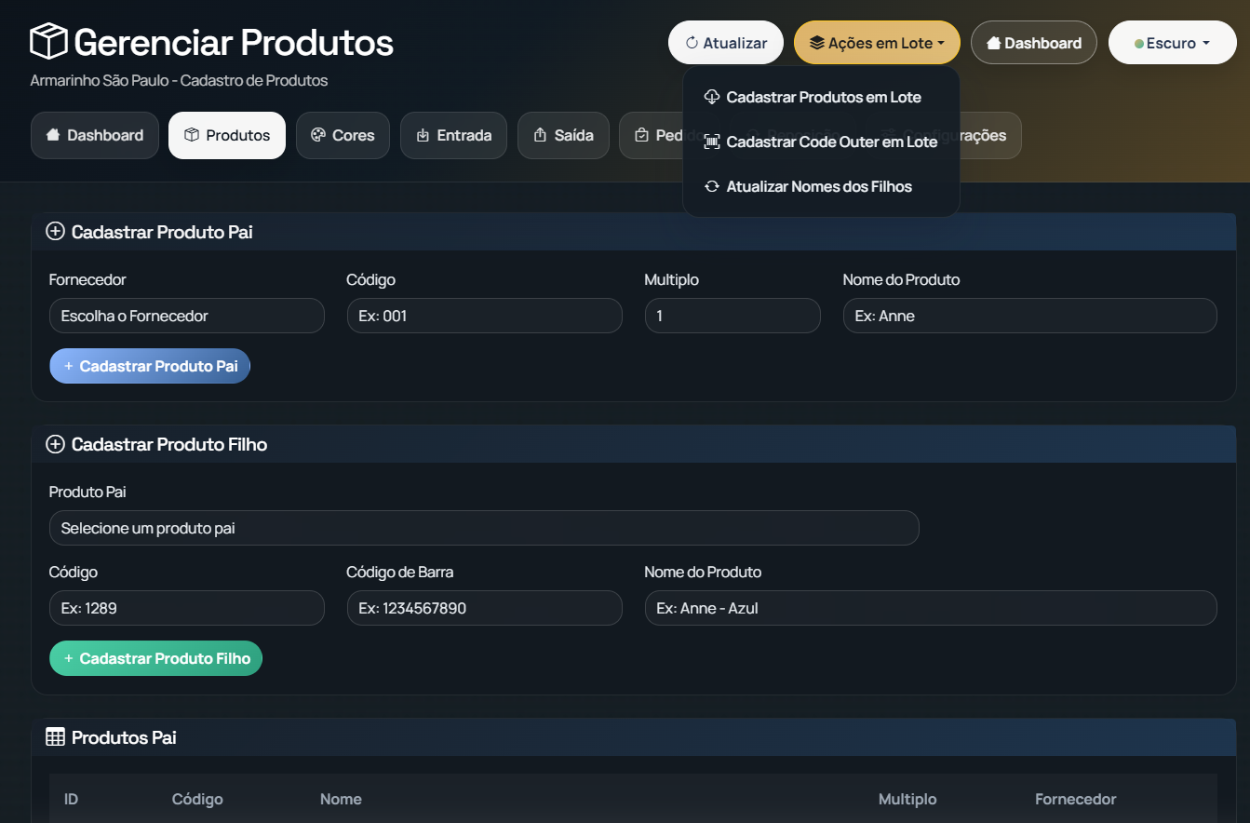Click plus-circle icon of Cadastrar Produto Filho header
This screenshot has height=823, width=1250.
point(55,444)
